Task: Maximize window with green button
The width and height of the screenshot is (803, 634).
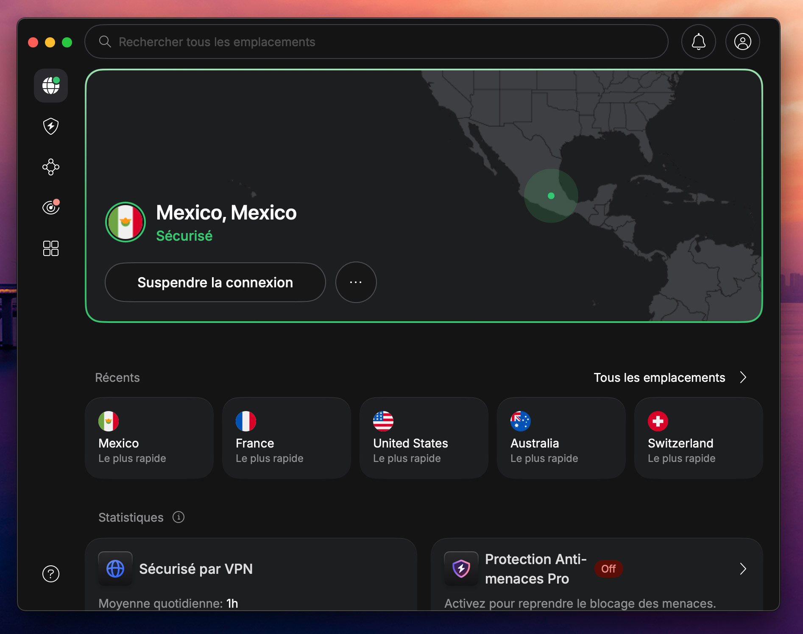Action: (x=67, y=42)
